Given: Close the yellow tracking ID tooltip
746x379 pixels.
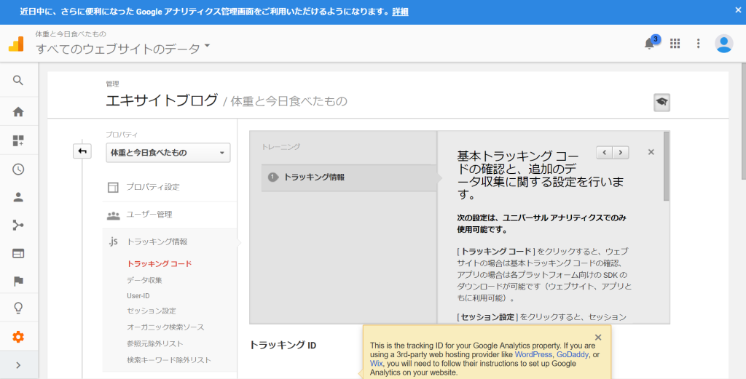Looking at the screenshot, I should [x=598, y=338].
